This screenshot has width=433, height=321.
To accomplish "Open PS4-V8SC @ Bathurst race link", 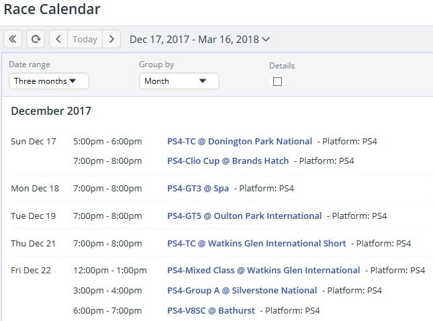I will click(x=211, y=310).
